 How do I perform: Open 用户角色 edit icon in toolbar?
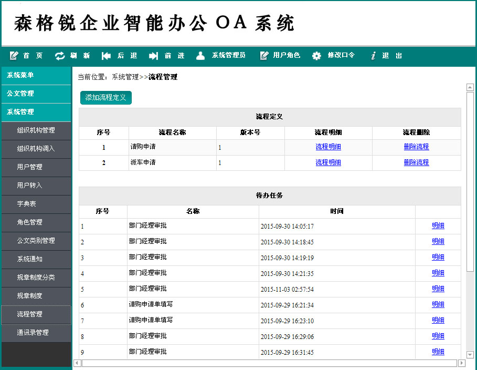(x=264, y=56)
